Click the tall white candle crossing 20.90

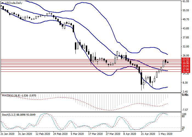(163, 64)
